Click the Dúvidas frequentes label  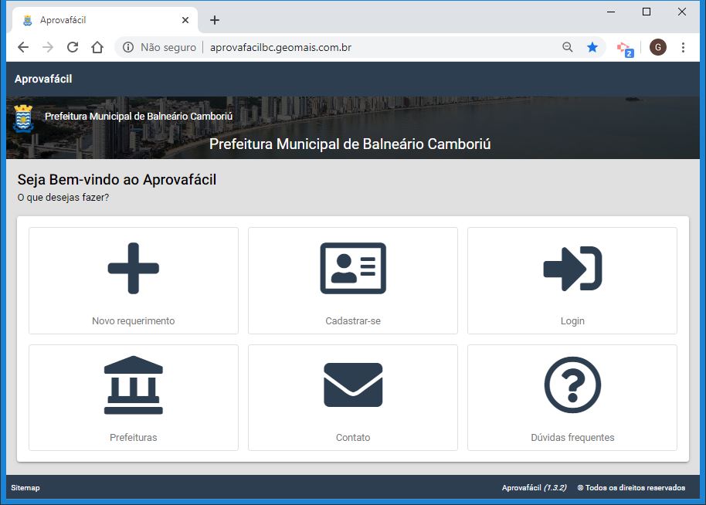tap(572, 438)
